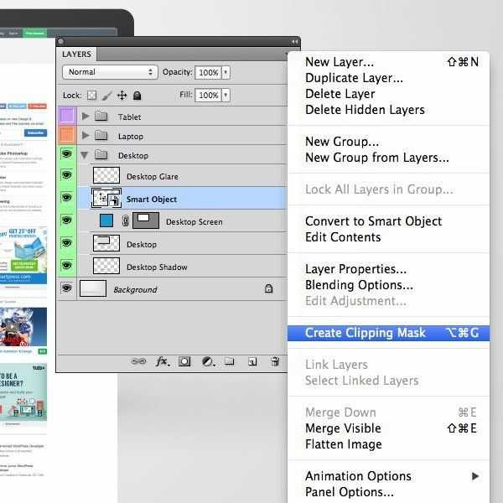Screen dimensions: 503x503
Task: Choose Create Clipping Mask
Action: click(365, 333)
